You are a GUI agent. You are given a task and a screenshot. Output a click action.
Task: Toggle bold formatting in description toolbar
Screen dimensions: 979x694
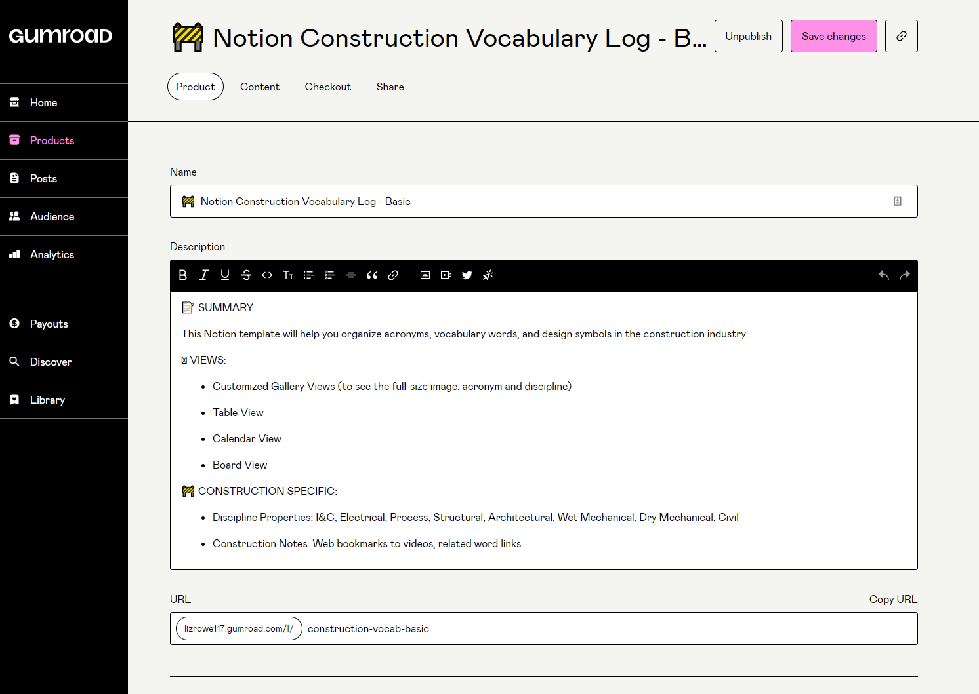point(183,275)
